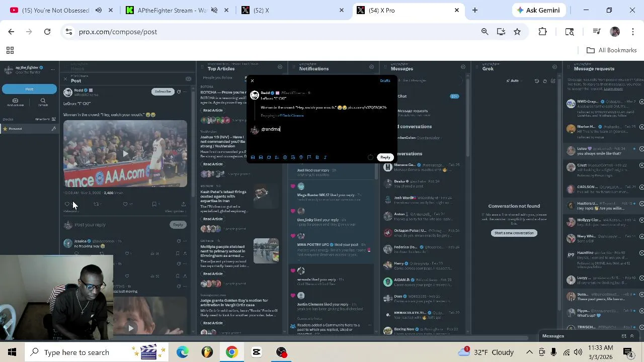
Task: Apply bold formatting in reply composer
Action: point(317,157)
